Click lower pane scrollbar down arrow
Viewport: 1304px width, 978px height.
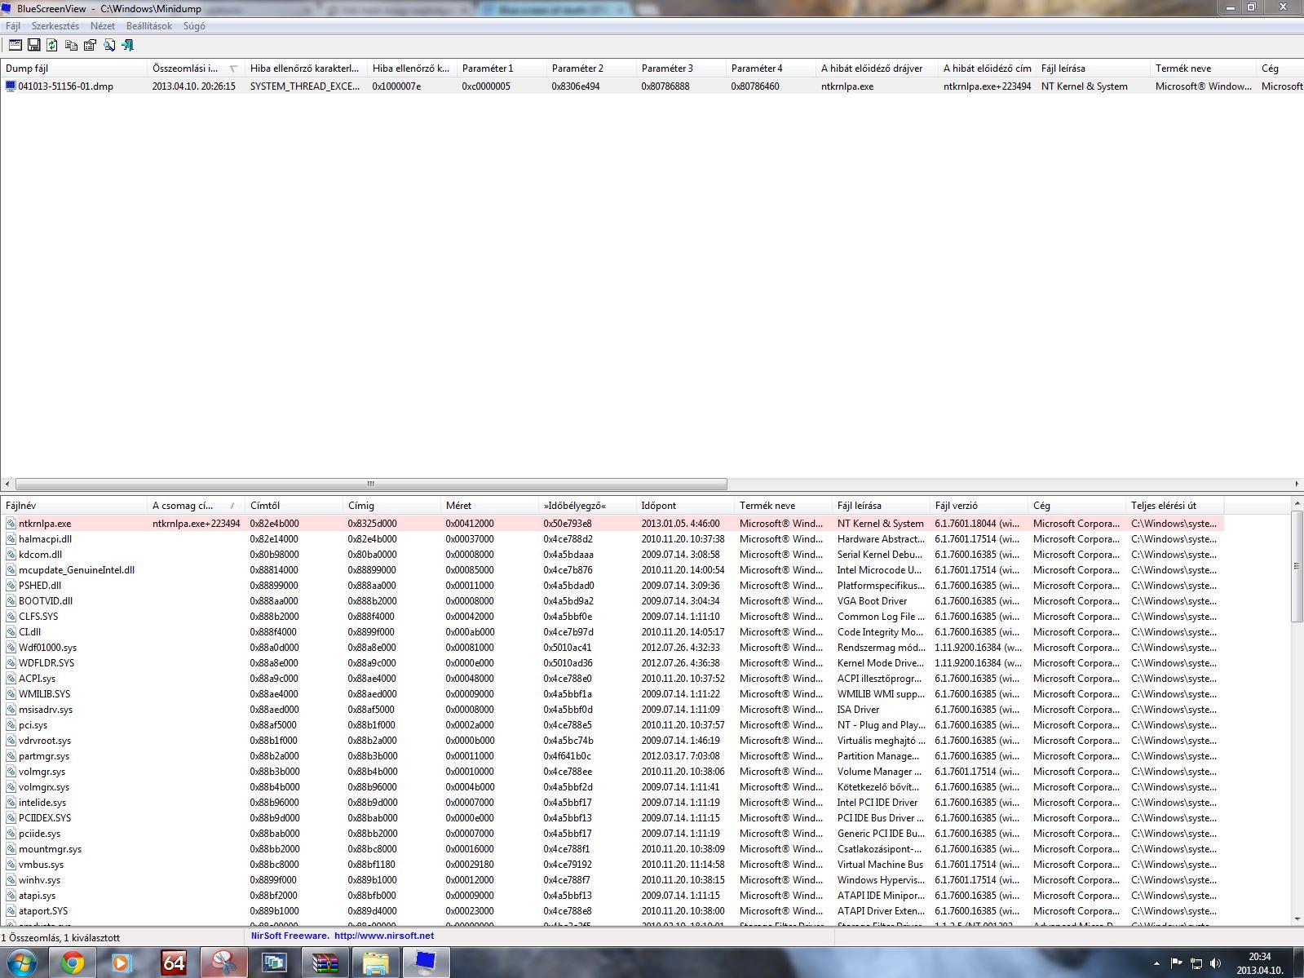(1297, 919)
